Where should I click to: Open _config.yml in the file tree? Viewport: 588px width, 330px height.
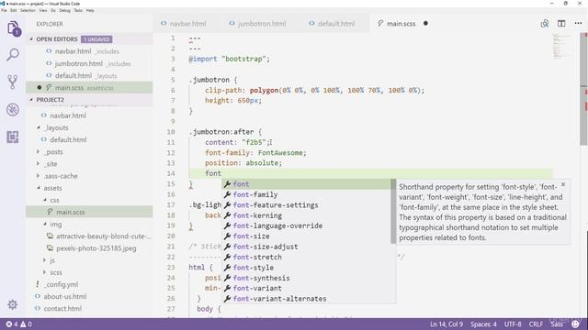pos(89,284)
